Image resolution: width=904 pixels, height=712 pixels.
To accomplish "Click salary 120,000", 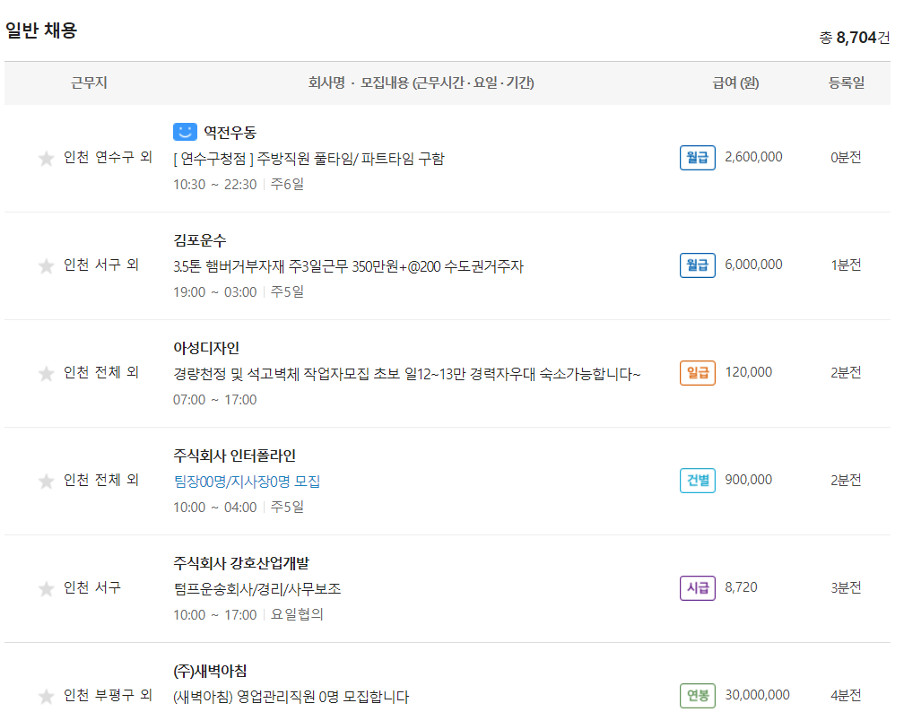I will (x=748, y=372).
